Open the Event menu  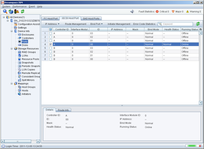[x=32, y=7]
